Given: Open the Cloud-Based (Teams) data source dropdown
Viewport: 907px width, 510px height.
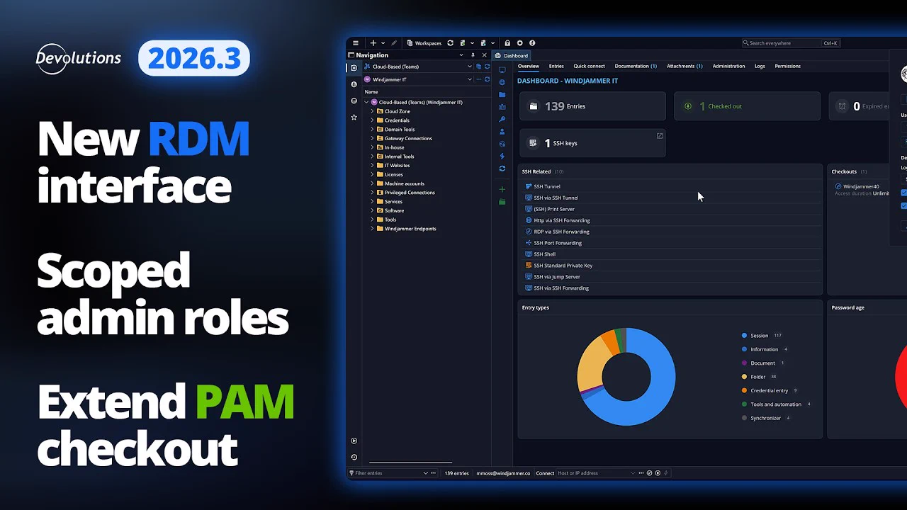Looking at the screenshot, I should pos(469,67).
